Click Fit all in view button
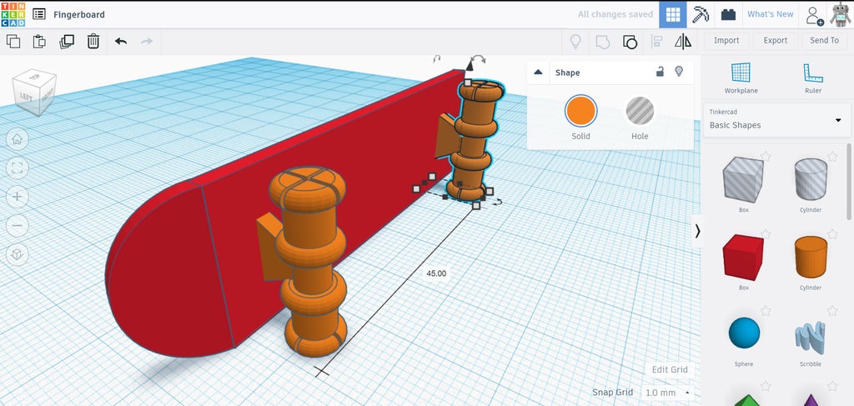Viewport: 854px width, 406px height. [17, 168]
